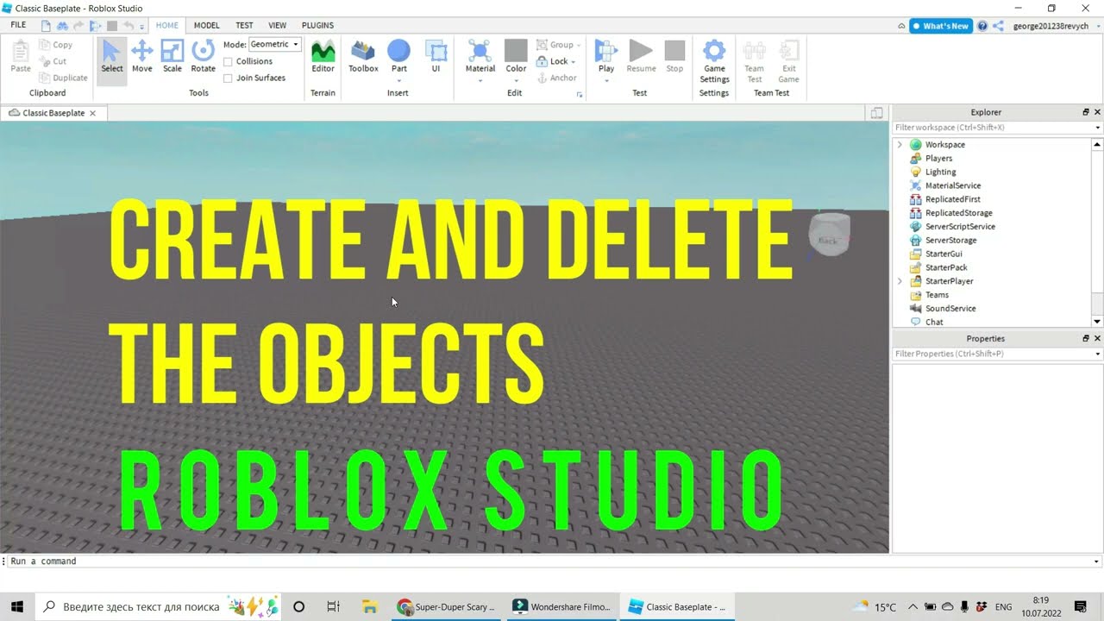The height and width of the screenshot is (621, 1104).
Task: Switch to the VIEW ribbon tab
Action: (277, 26)
